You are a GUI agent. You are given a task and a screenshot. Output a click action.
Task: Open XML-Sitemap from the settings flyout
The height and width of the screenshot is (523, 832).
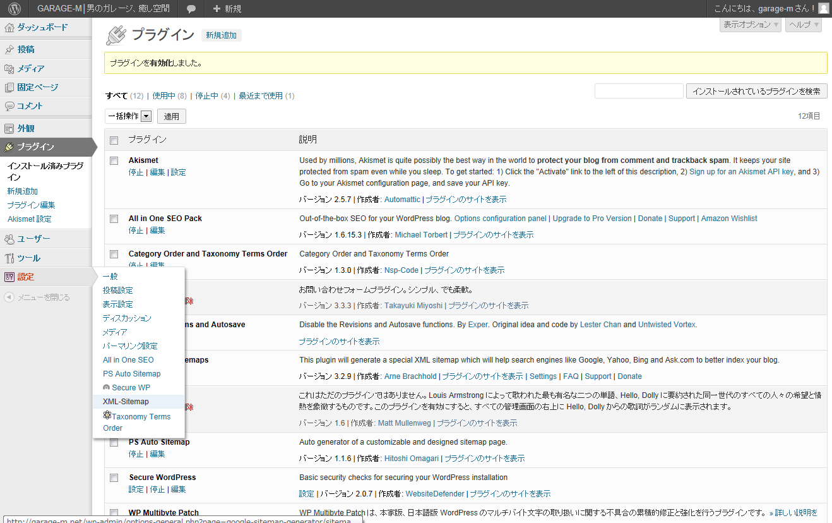tap(126, 402)
